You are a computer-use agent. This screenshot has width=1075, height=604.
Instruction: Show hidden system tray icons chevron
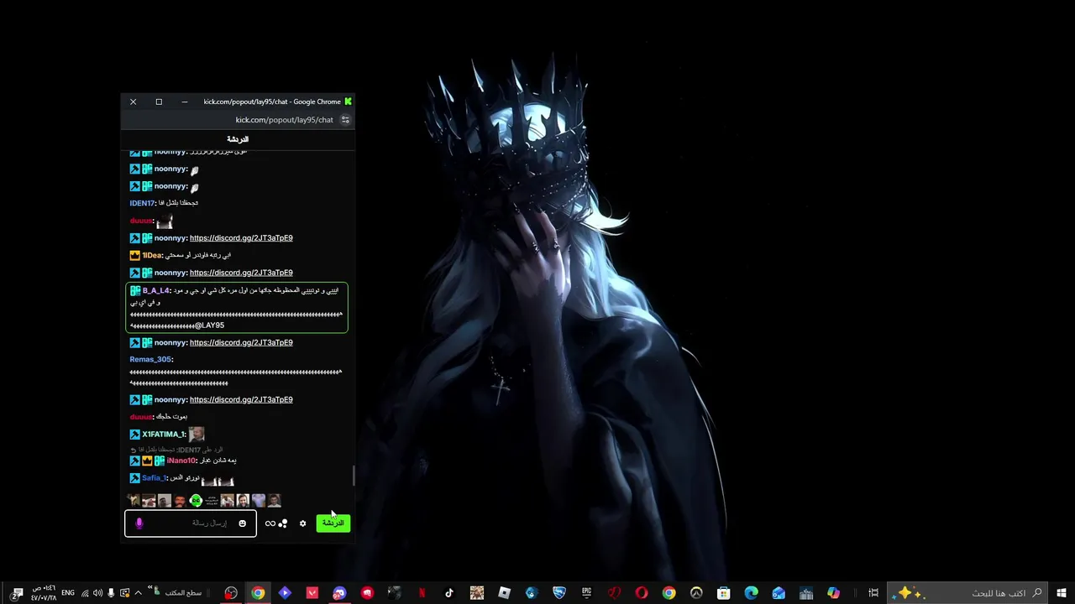(138, 593)
